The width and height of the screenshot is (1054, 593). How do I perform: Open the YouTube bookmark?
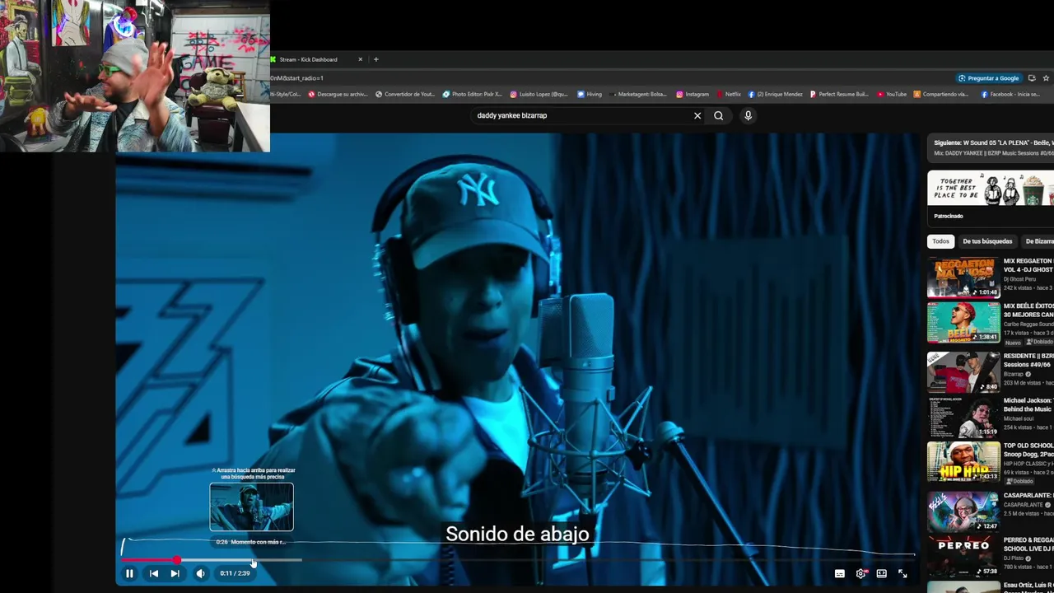(x=892, y=94)
